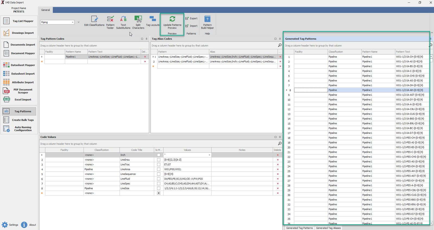434x230 pixels.
Task: Open the Pattern Tester tool
Action: [x=110, y=19]
